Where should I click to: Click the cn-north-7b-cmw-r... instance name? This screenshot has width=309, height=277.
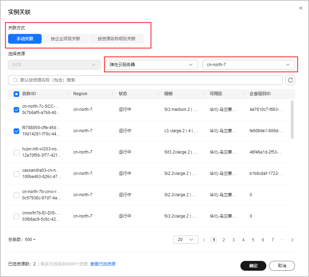point(41,192)
